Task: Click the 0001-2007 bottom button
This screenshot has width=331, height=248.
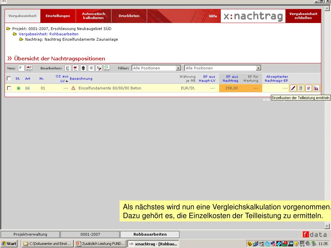Action: coord(90,234)
